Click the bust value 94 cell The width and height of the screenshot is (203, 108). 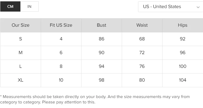102,67
